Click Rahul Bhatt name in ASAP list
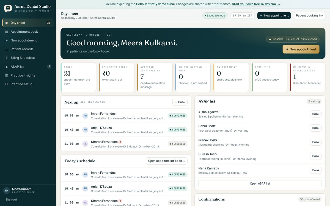The width and height of the screenshot is (330, 206). click(207, 126)
